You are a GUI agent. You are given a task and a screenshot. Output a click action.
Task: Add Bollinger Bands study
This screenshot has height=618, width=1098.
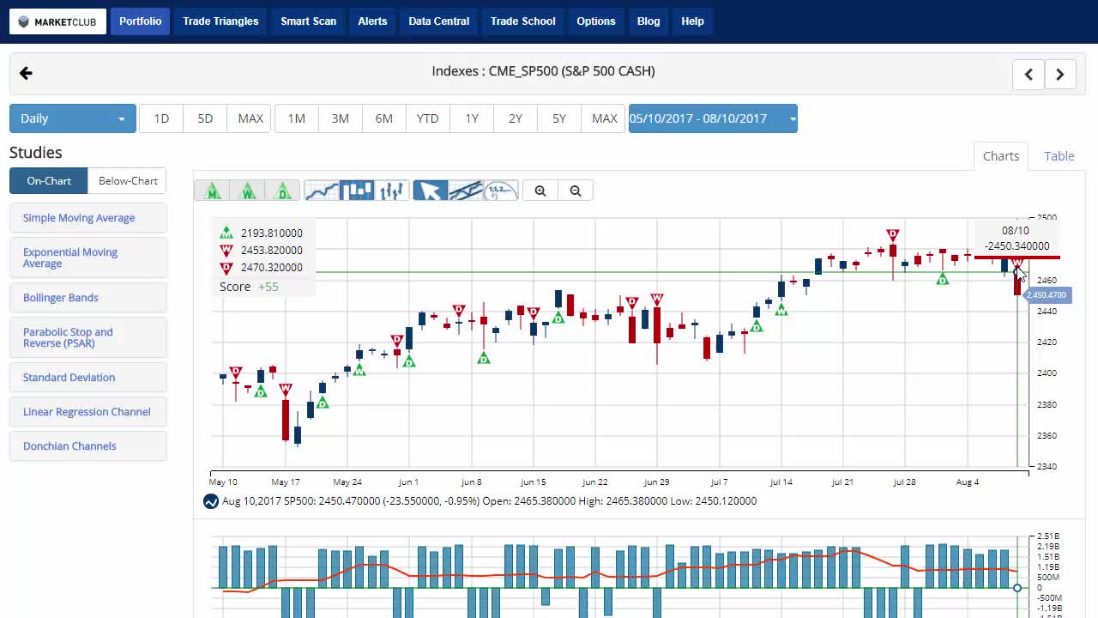[x=88, y=298]
